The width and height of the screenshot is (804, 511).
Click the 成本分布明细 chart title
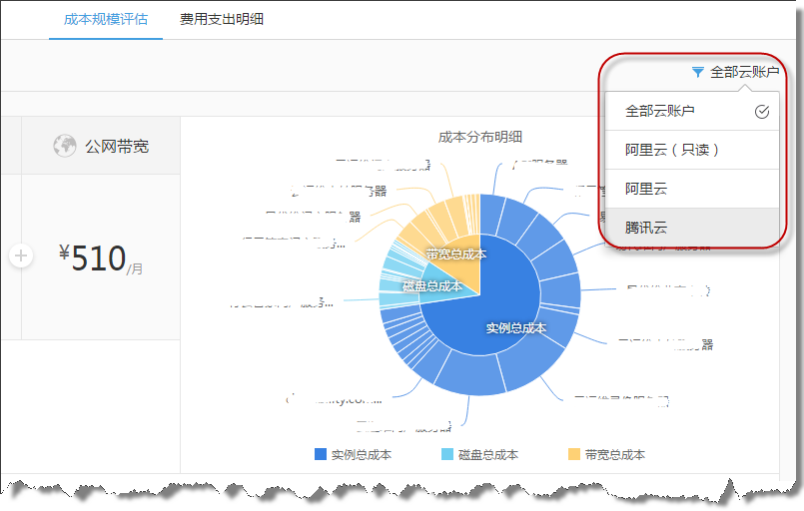click(x=480, y=137)
